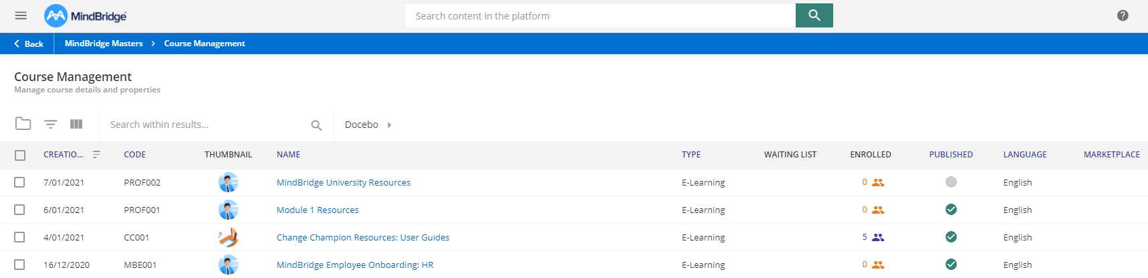Sort by the Creation date column header
This screenshot has width=1148, height=278.
64,154
